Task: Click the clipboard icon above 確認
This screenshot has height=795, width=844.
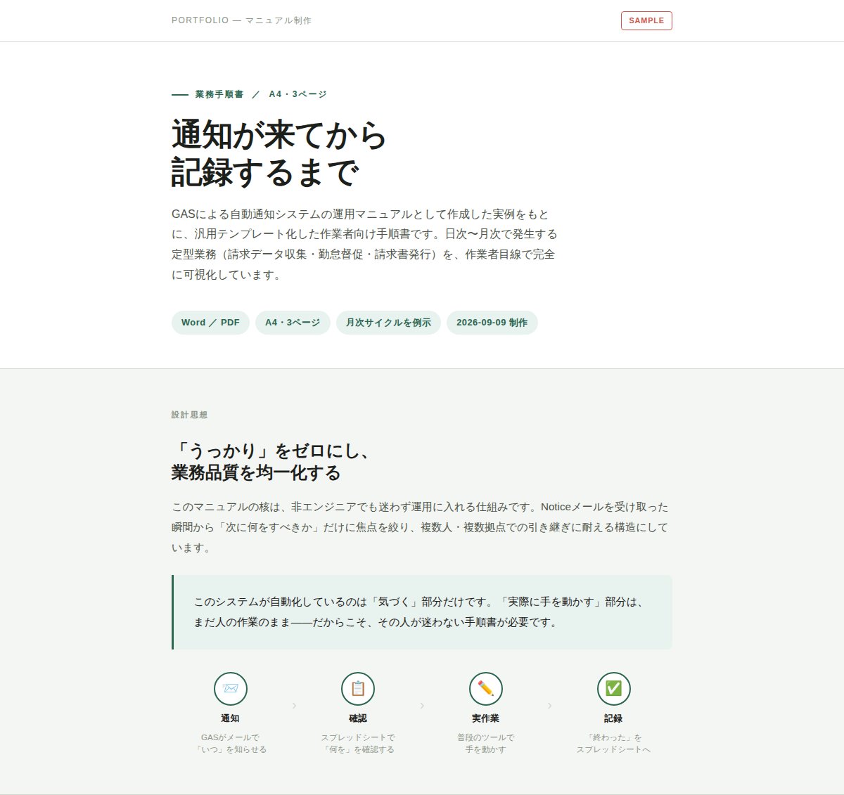Action: (358, 688)
